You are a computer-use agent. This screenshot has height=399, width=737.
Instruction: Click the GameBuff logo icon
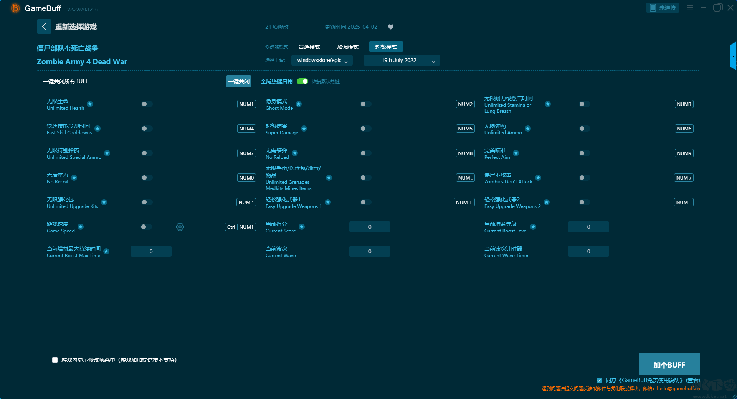(x=15, y=8)
